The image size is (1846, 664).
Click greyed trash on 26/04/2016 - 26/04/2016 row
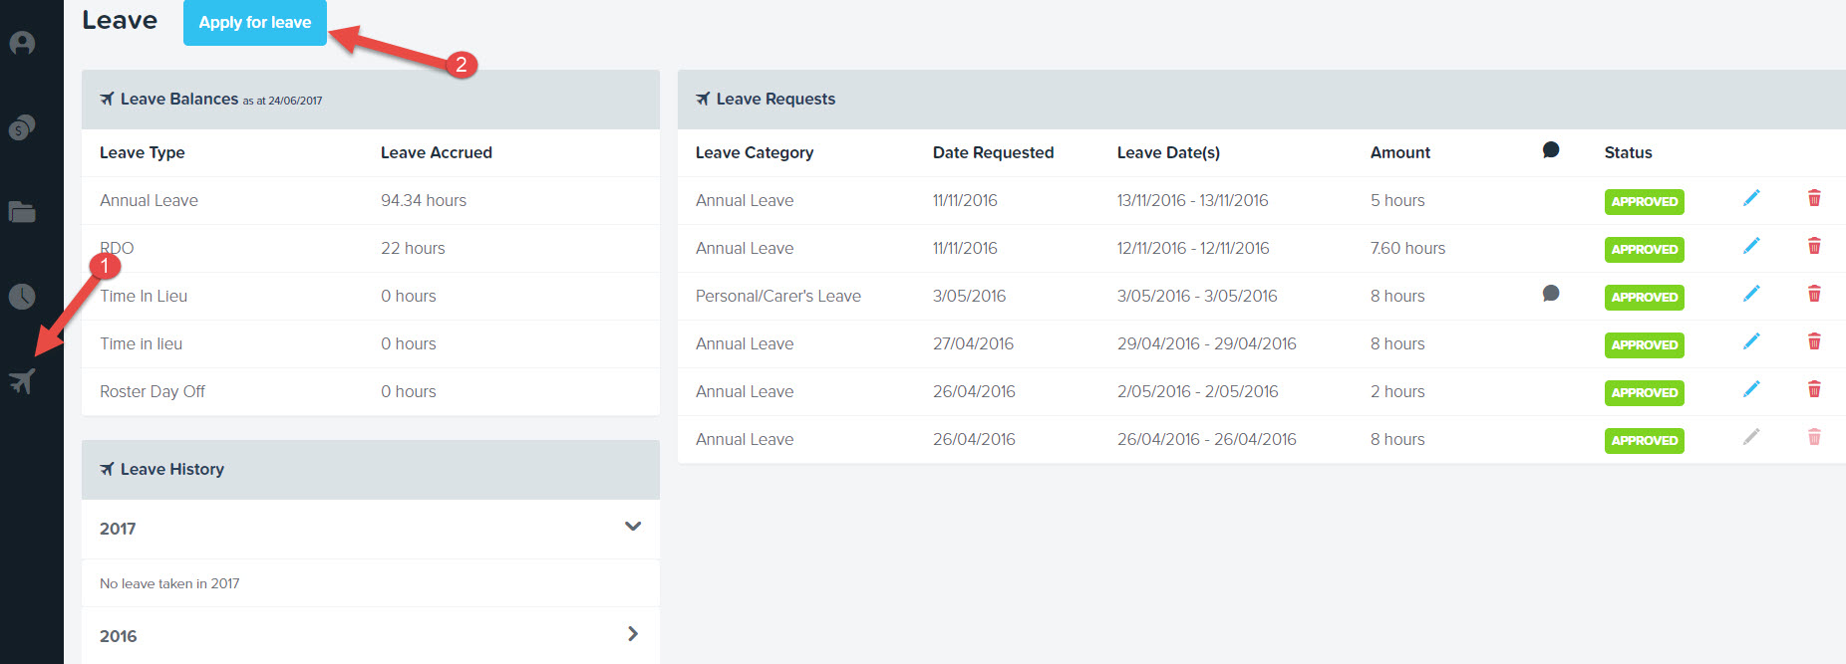(1814, 437)
